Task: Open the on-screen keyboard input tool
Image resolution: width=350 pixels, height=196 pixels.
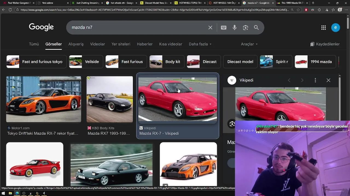Action: coord(224,27)
